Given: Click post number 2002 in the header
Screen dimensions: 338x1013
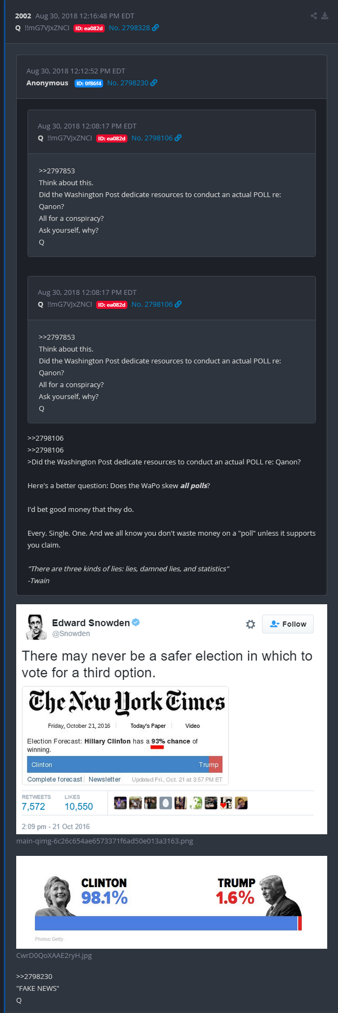Looking at the screenshot, I should (23, 16).
